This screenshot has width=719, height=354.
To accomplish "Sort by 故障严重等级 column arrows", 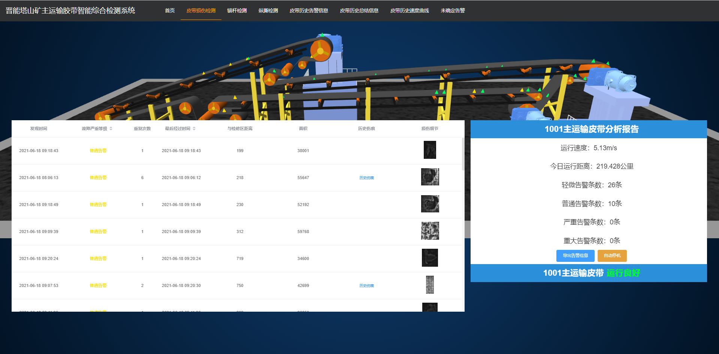I will [x=111, y=128].
